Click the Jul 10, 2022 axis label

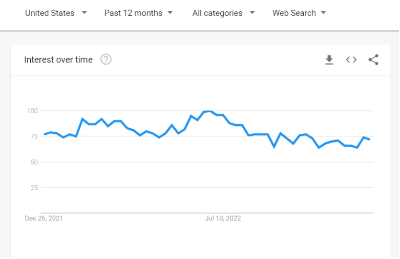pyautogui.click(x=223, y=218)
